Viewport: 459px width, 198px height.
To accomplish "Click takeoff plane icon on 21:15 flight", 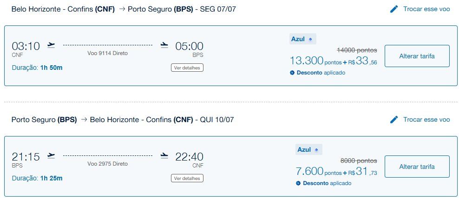I will click(x=51, y=155).
